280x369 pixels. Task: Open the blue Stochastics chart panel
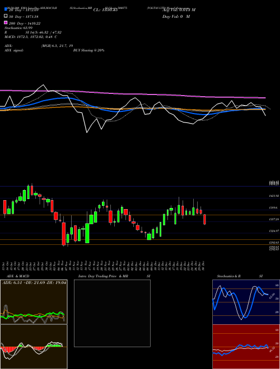[246, 302]
